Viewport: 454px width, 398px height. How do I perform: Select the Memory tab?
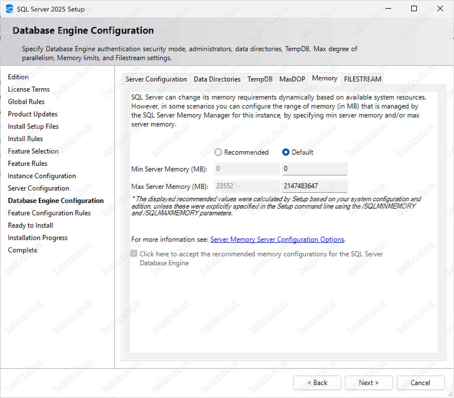[324, 78]
